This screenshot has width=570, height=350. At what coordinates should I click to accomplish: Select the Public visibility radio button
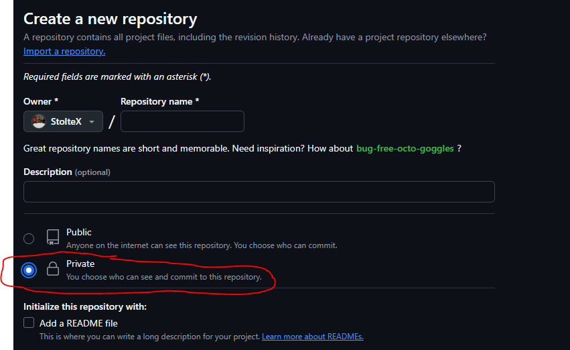tap(29, 238)
